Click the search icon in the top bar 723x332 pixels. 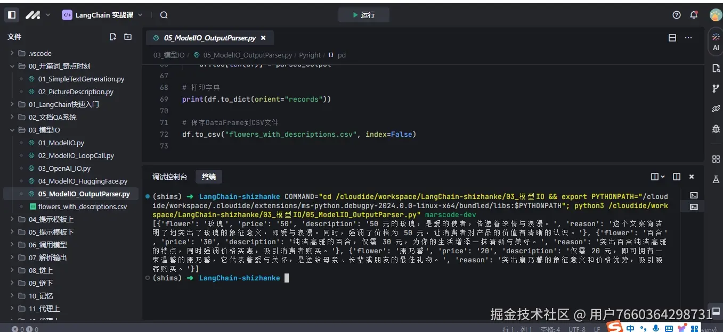click(163, 15)
